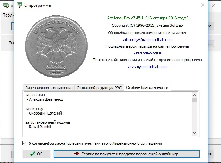The image size is (221, 163).
Task: Confirm with the OK button
Action: coord(37,154)
